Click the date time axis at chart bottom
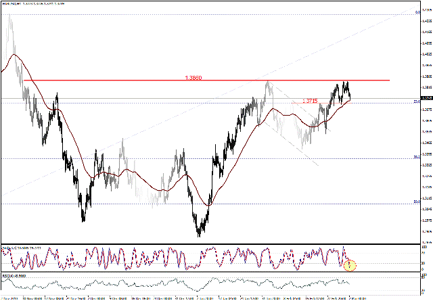Screen dimensions: 433x301 203,297
